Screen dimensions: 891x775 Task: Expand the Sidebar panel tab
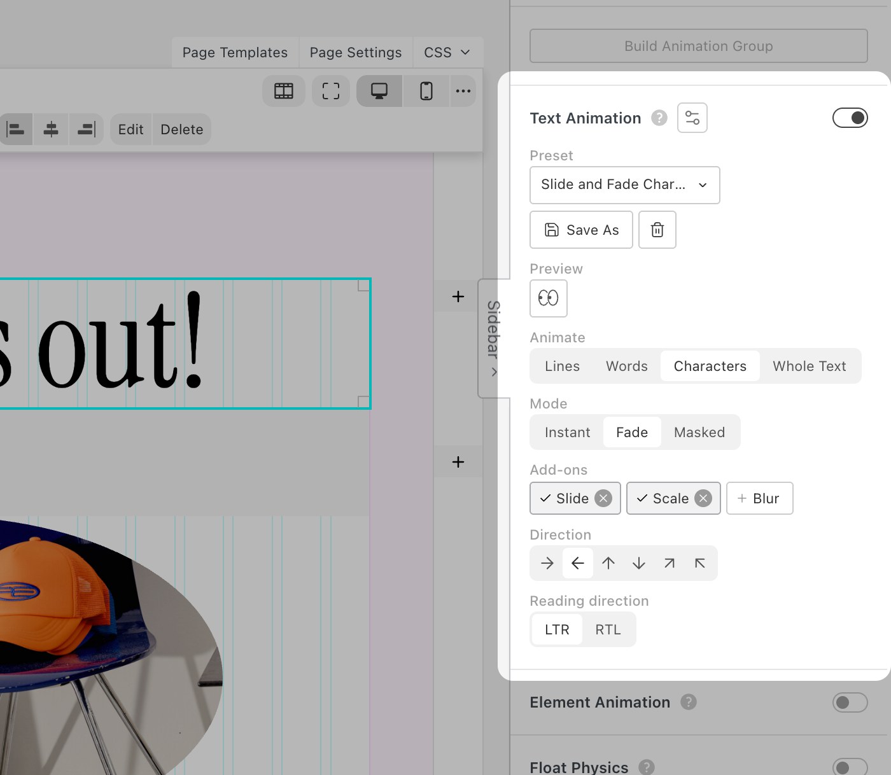point(494,338)
